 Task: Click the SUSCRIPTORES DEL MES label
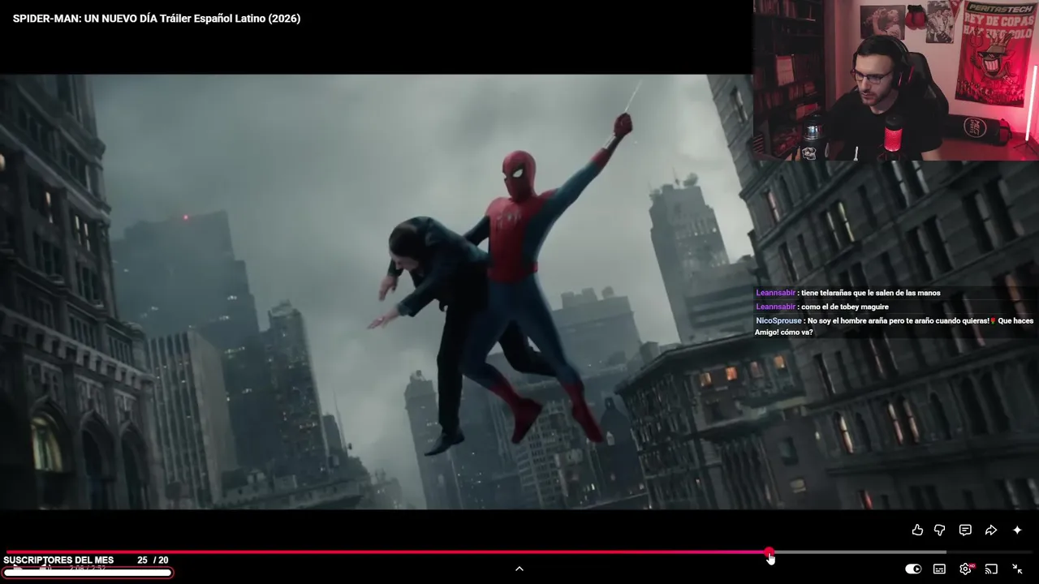58,560
